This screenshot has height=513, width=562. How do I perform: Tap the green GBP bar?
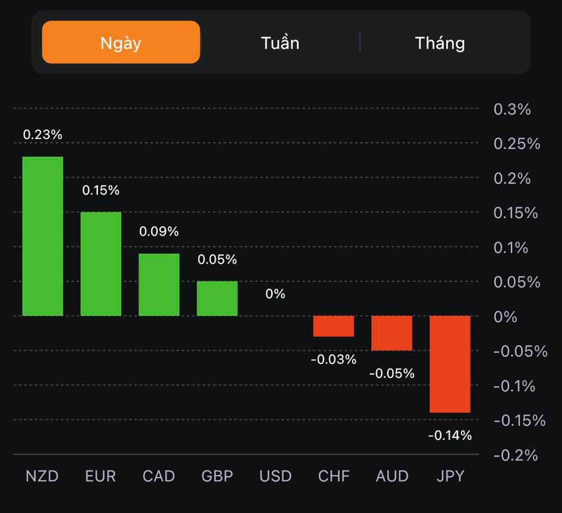217,298
